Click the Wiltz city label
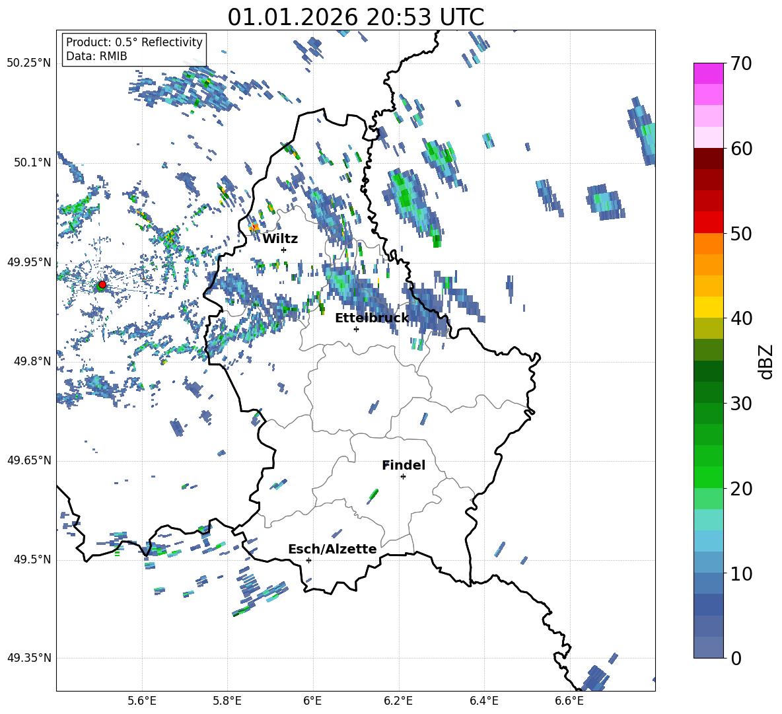 tap(280, 239)
